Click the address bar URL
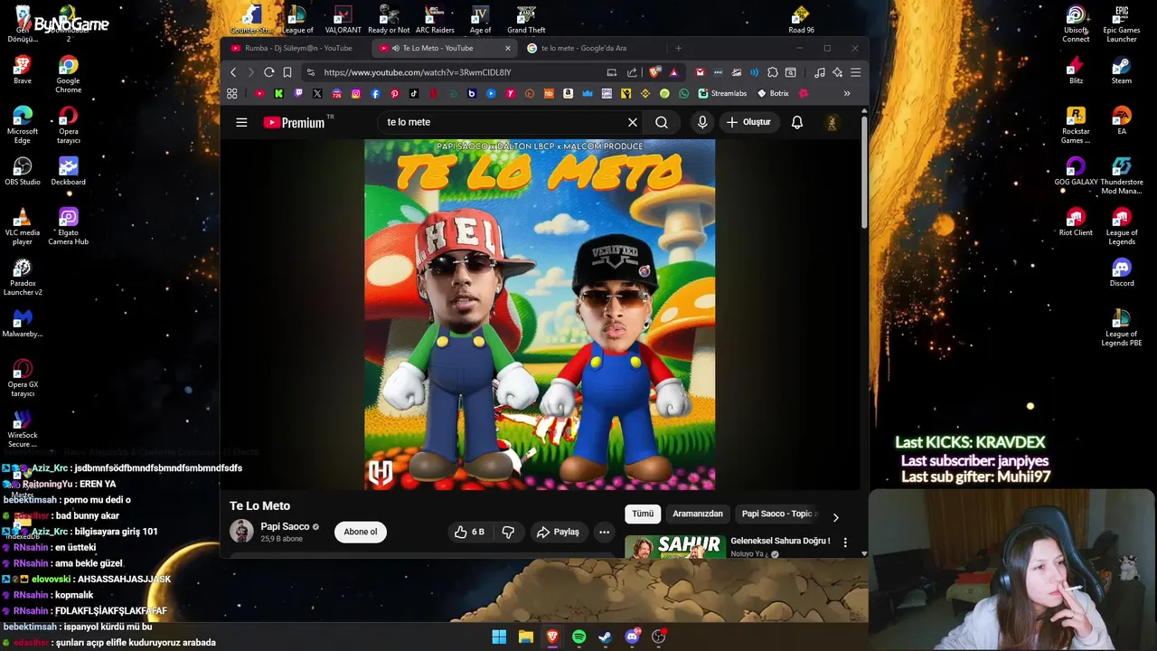 (418, 72)
